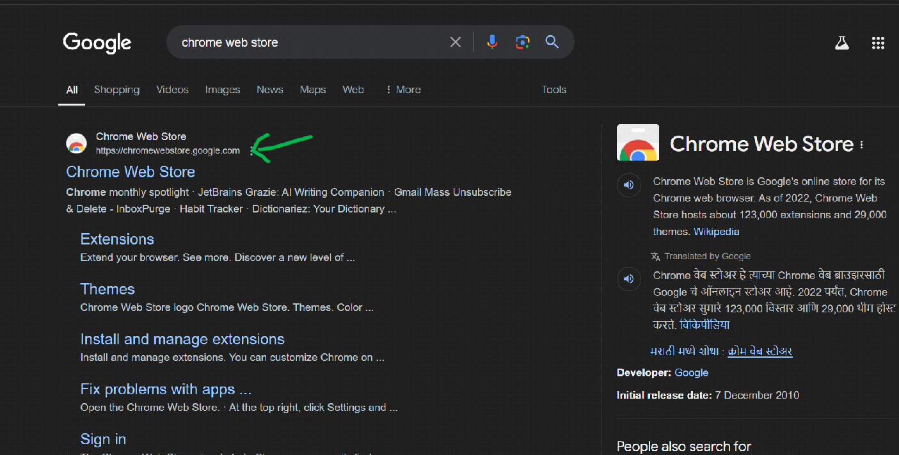Viewport: 899px width, 455px height.
Task: Open the Themes sitelink
Action: (107, 289)
